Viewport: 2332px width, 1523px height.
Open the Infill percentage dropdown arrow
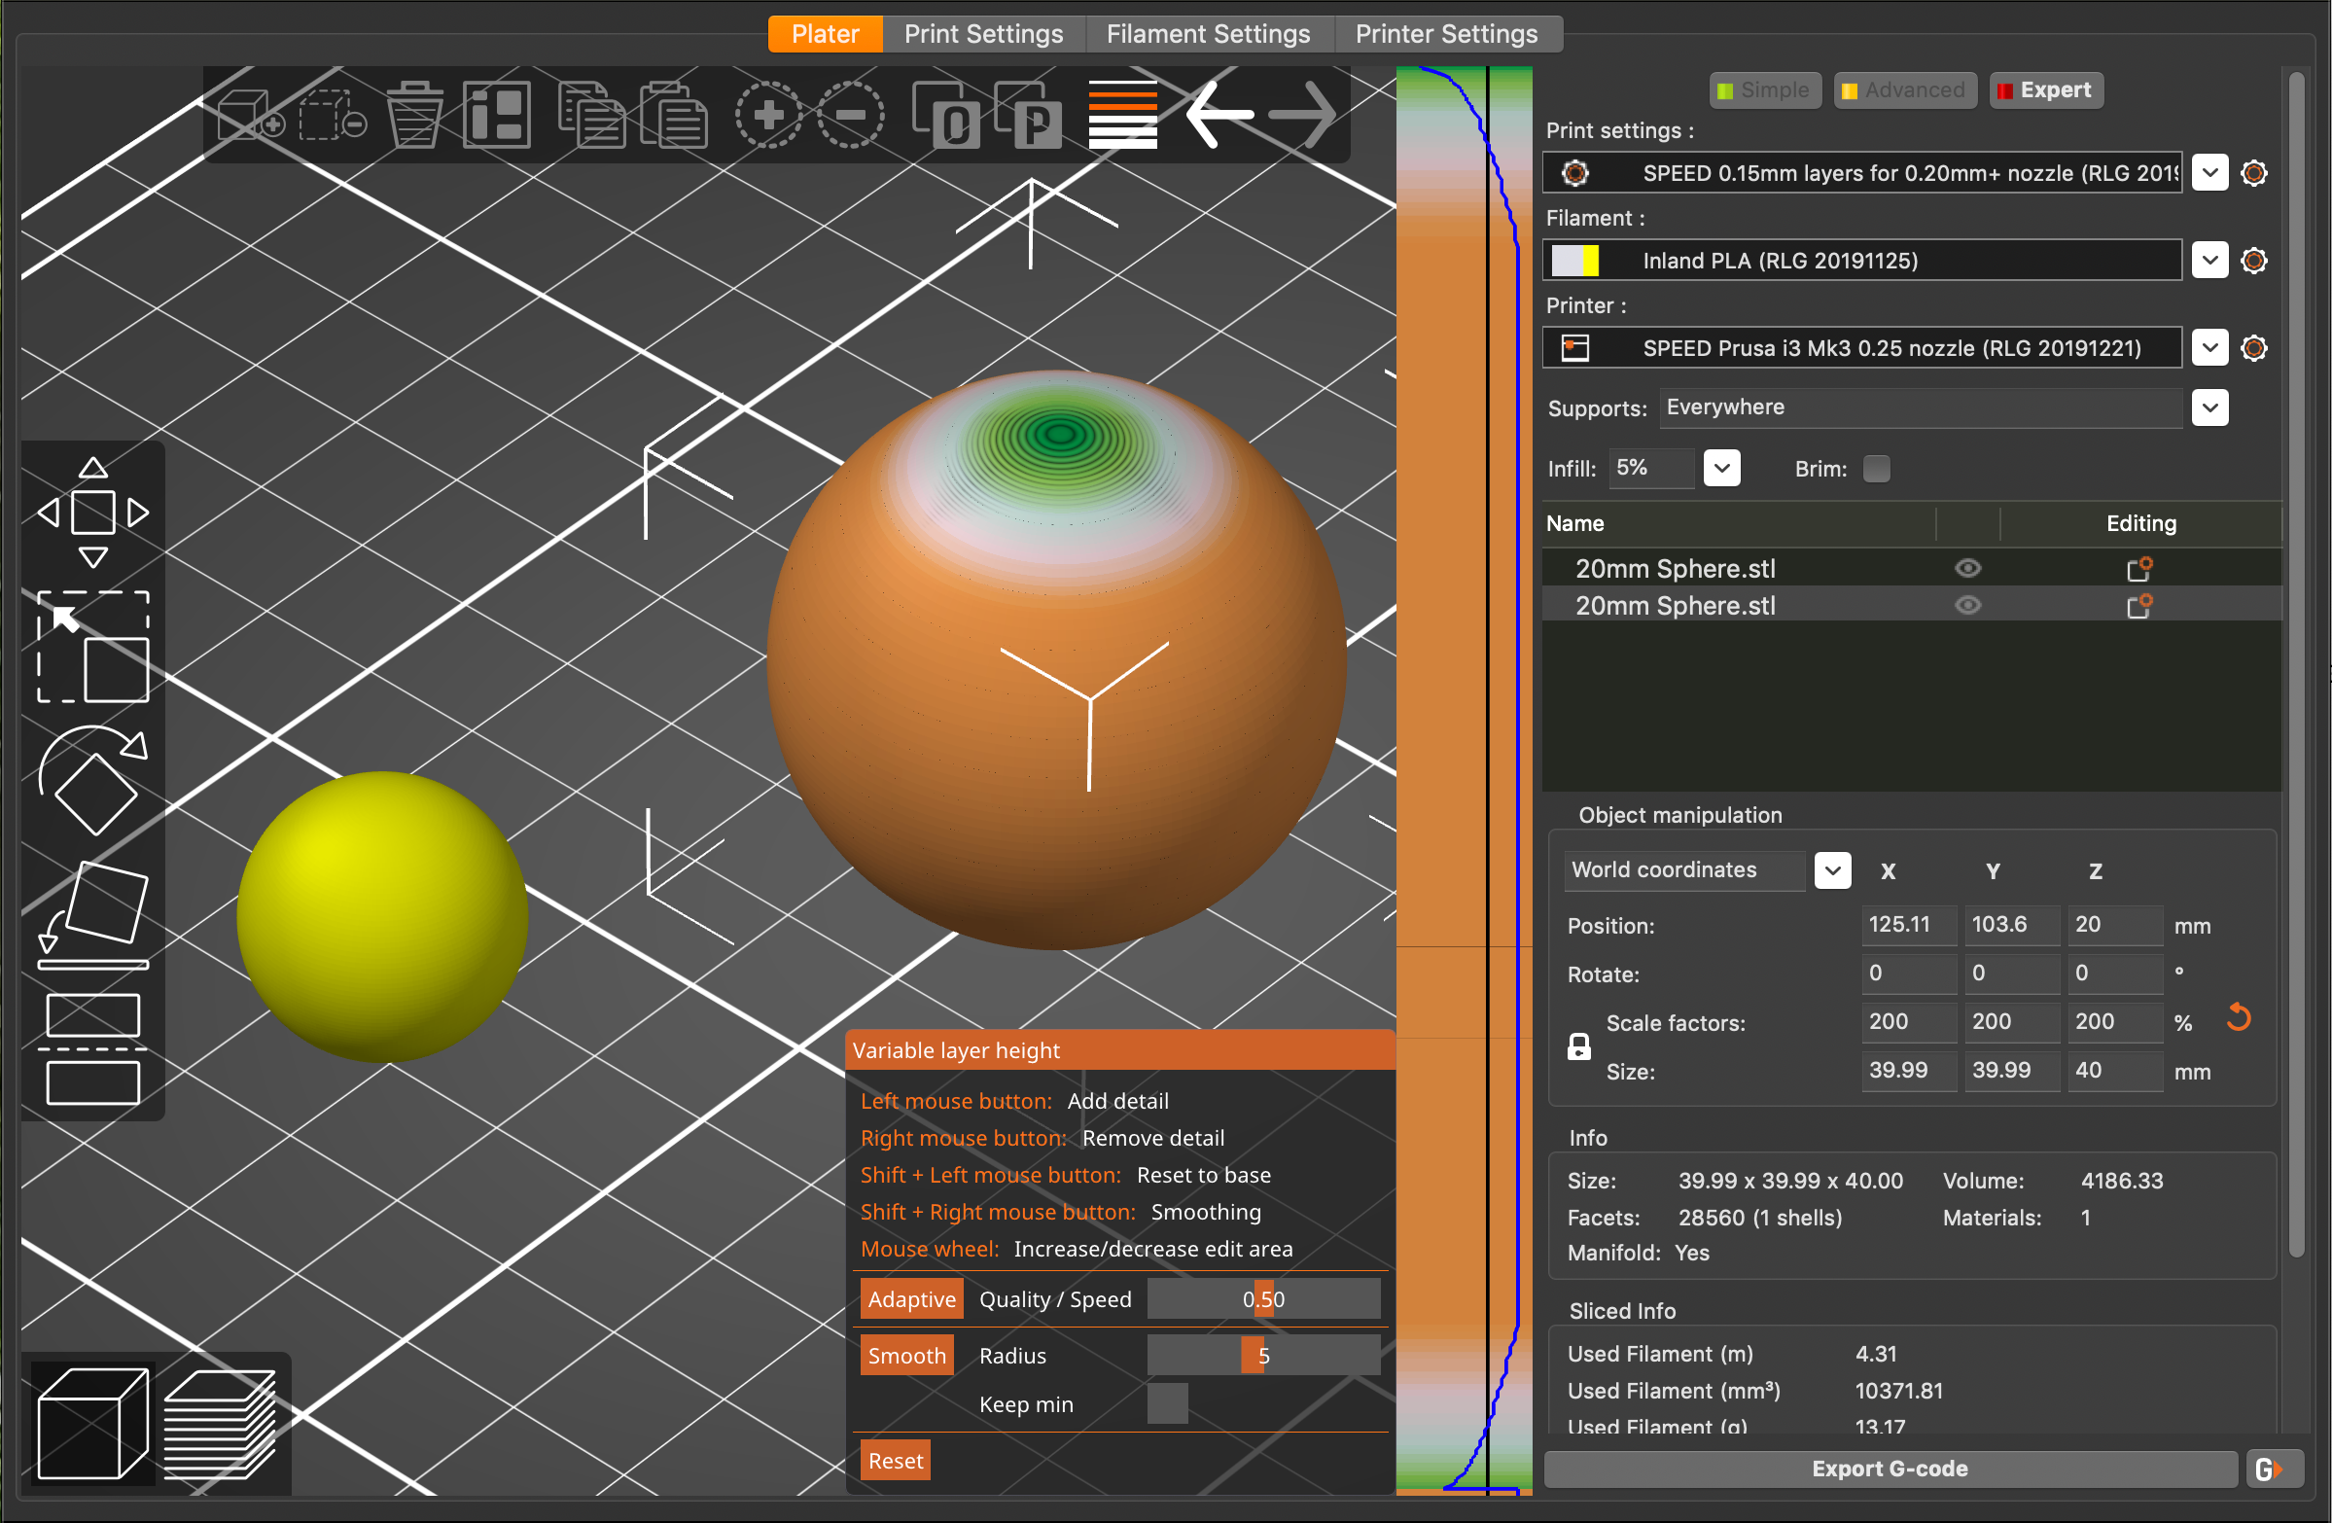pos(1721,469)
